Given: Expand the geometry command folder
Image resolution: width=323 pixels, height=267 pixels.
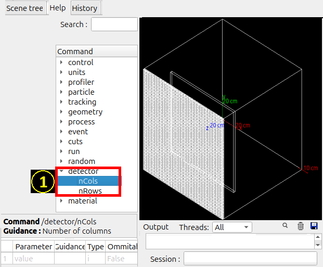Looking at the screenshot, I should [x=61, y=111].
